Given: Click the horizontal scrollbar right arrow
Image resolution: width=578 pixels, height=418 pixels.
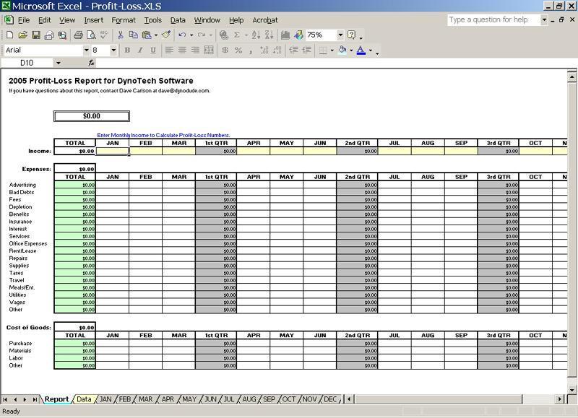Looking at the screenshot, I should [x=559, y=399].
